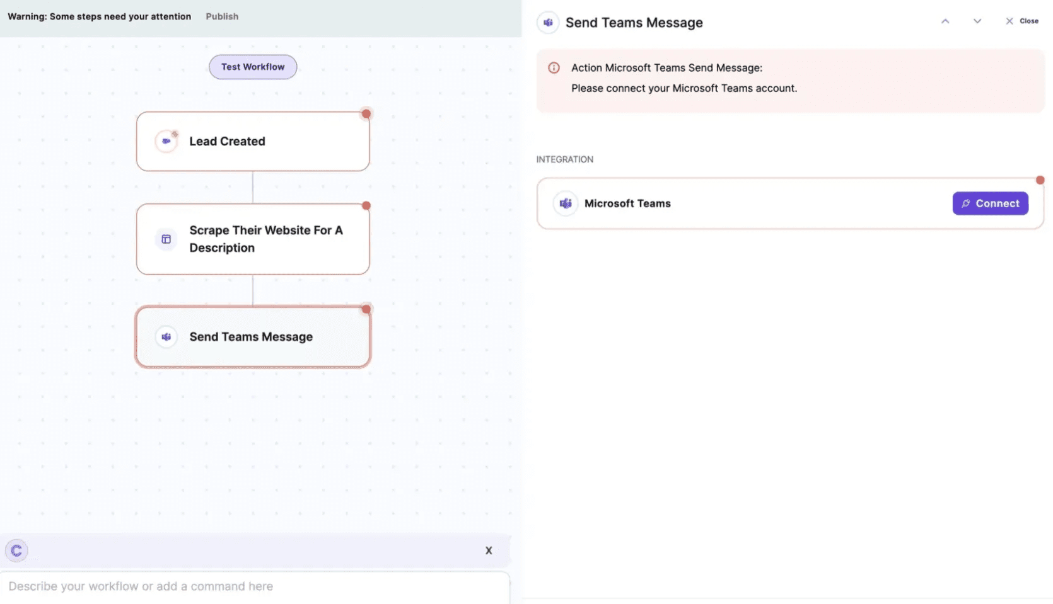Click the 'Please connect your Microsoft Teams account' message
1053x604 pixels.
click(684, 88)
